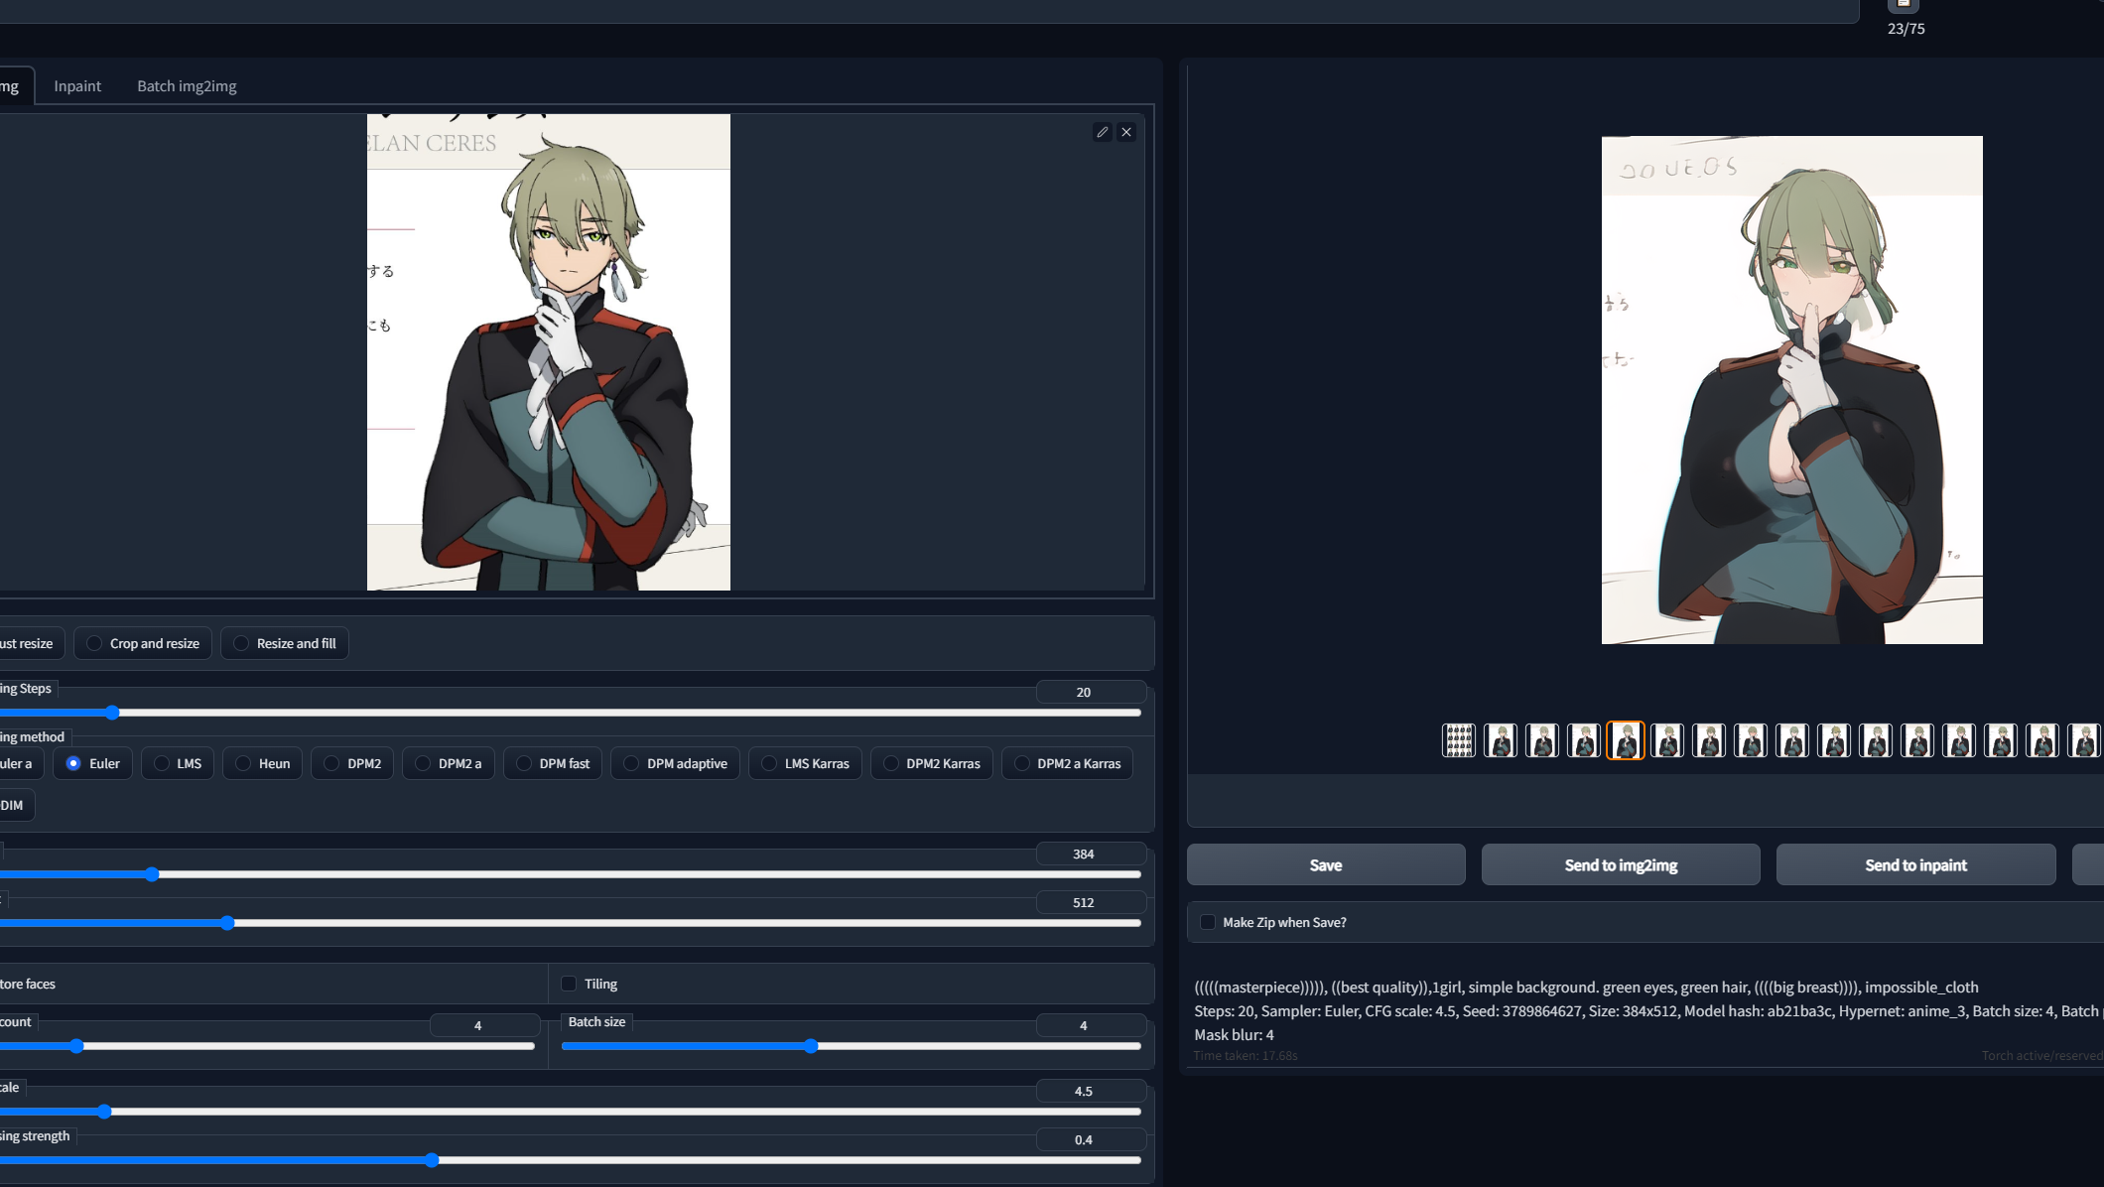Select the first generated image thumbnail

coord(1500,740)
